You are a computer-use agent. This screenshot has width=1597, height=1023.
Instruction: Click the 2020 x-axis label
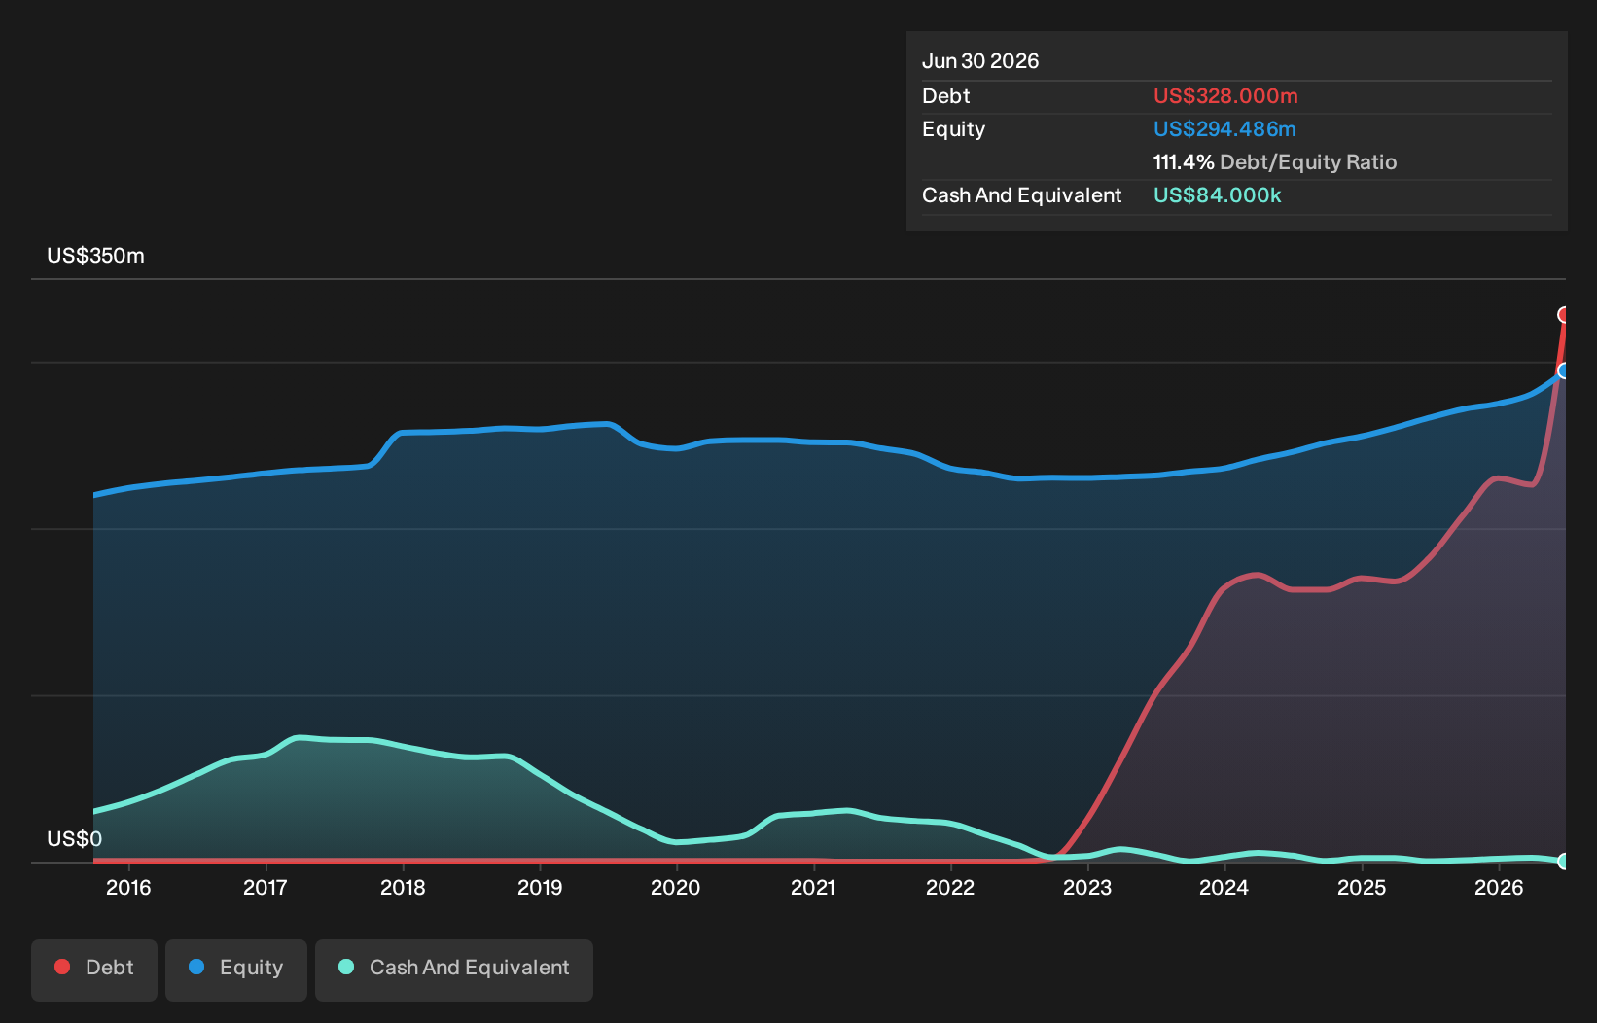point(676,887)
